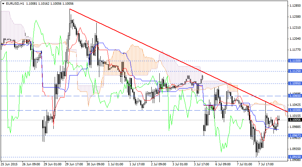Click the 26 Jun 09:00 time label

(x=31, y=164)
